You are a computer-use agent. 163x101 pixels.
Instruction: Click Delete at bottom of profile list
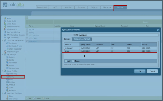(x=37, y=98)
